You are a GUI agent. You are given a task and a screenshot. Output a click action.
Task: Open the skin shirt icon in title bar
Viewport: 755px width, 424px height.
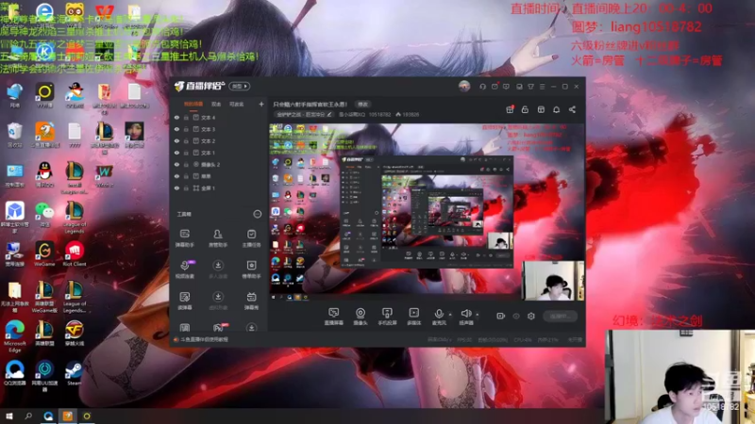point(530,87)
